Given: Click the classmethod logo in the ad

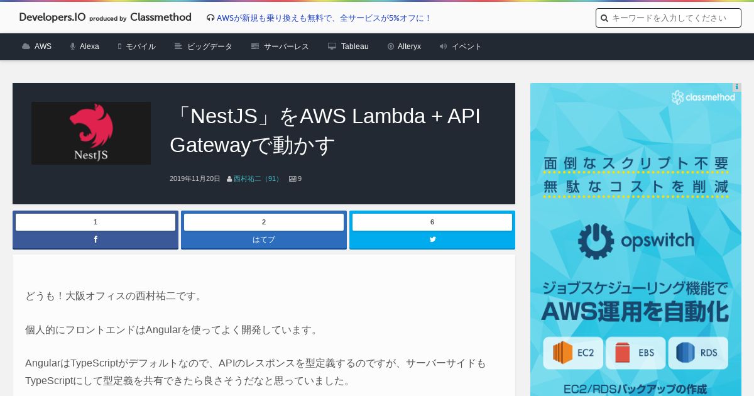Looking at the screenshot, I should pyautogui.click(x=703, y=97).
